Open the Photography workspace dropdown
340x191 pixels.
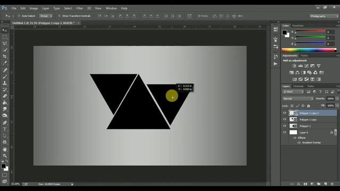click(324, 16)
